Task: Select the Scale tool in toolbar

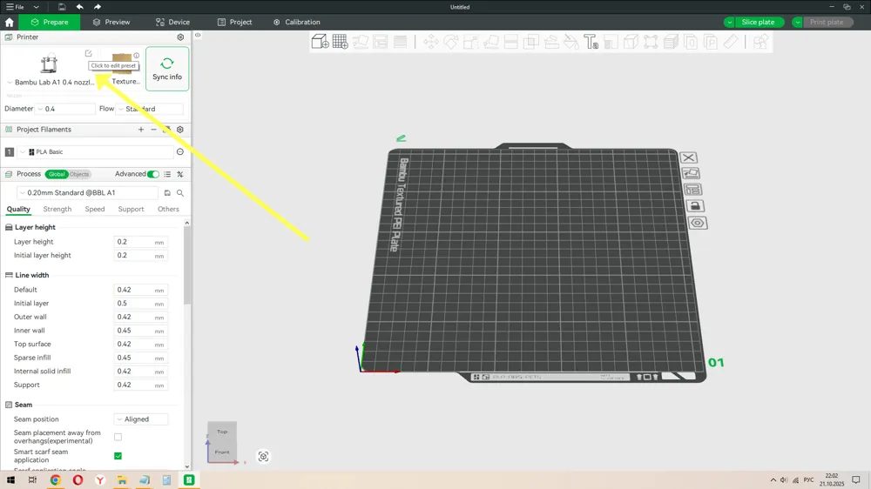Action: (x=470, y=42)
